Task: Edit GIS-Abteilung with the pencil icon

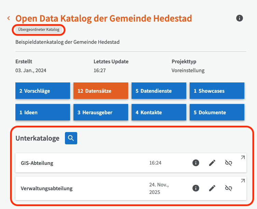Action: (x=212, y=163)
